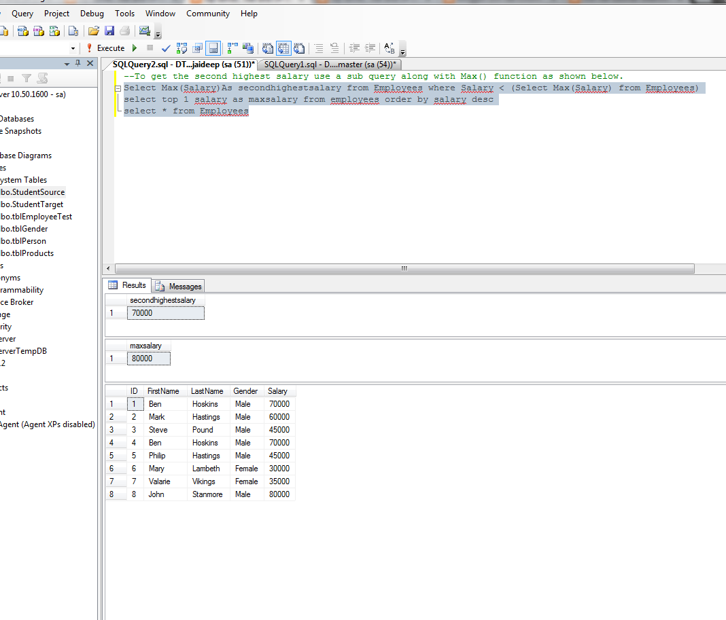Save the query with the floppy icon

pos(109,31)
